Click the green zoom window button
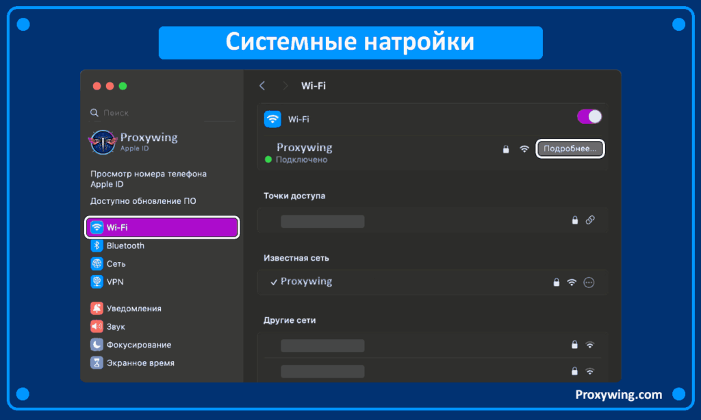Screen dimensions: 701x420 coord(123,86)
